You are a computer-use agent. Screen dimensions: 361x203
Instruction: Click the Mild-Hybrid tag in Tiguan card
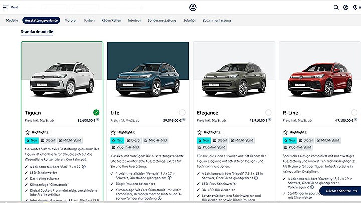(70, 140)
